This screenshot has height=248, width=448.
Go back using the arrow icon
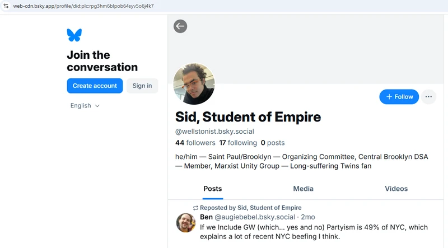point(180,26)
